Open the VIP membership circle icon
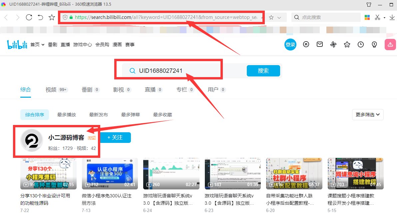The width and height of the screenshot is (397, 217). tap(306, 44)
